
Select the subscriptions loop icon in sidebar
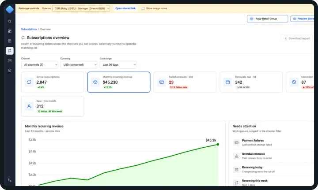pos(10,51)
